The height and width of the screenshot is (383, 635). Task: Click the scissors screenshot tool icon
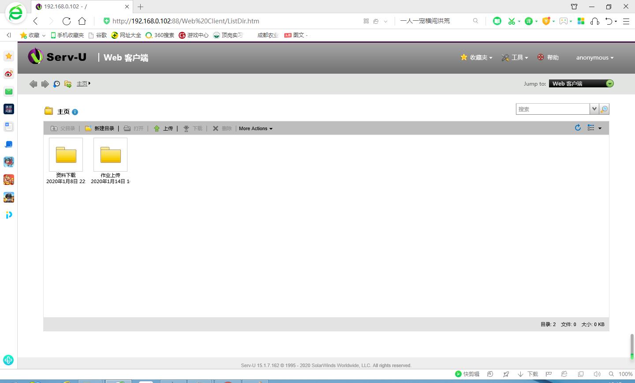click(512, 21)
